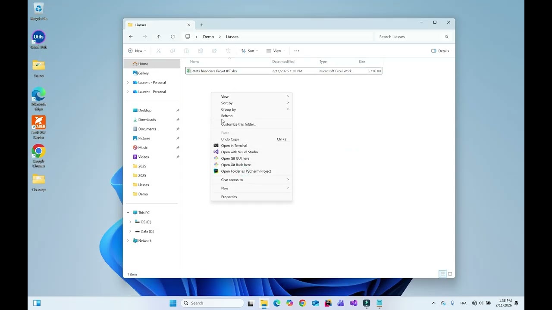Choose Open Folder as PyCharm Project

click(251, 171)
